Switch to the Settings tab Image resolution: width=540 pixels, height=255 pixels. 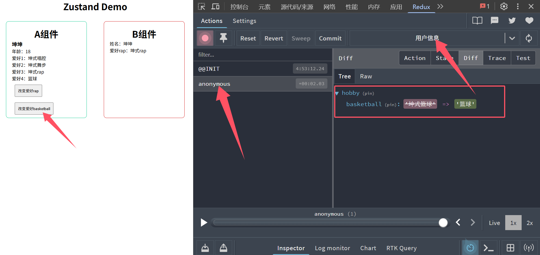244,21
